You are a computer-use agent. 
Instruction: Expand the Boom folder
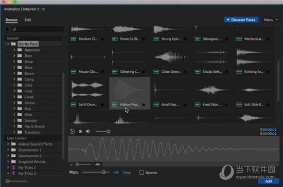click(x=14, y=73)
